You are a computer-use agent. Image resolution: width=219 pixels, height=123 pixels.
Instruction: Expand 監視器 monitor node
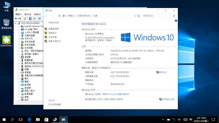[x=19, y=85]
